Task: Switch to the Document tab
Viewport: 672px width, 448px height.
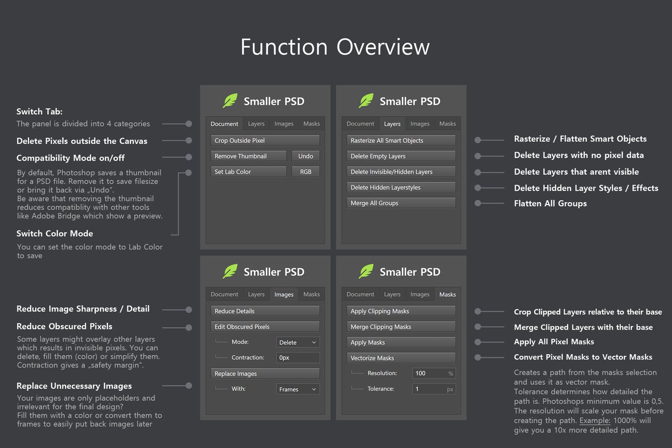Action: [224, 123]
